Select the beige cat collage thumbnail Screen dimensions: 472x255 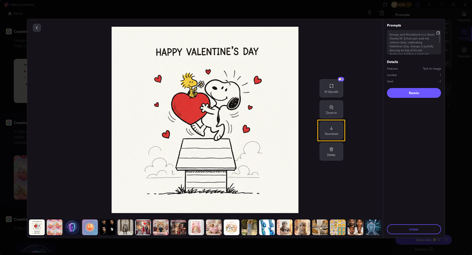(x=320, y=227)
